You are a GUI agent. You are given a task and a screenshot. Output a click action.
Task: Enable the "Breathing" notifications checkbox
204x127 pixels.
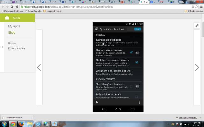(131, 86)
